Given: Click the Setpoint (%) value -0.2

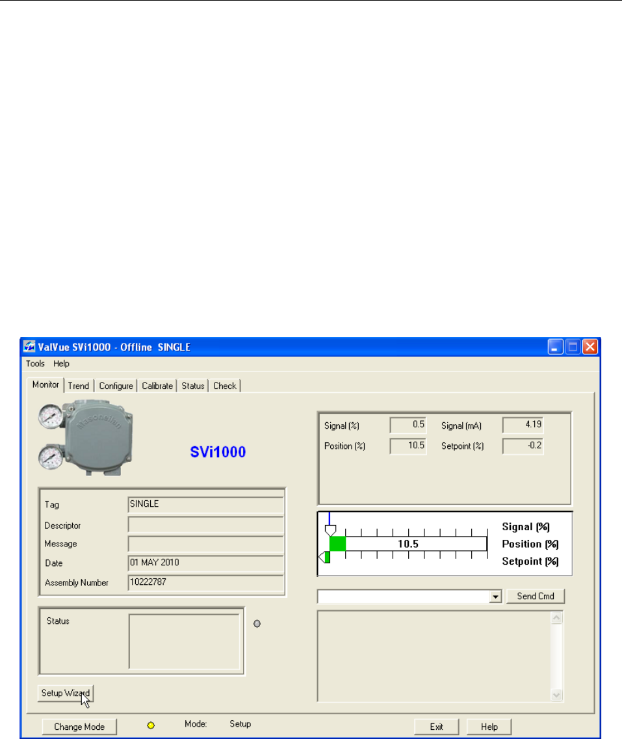Looking at the screenshot, I should pyautogui.click(x=523, y=446).
